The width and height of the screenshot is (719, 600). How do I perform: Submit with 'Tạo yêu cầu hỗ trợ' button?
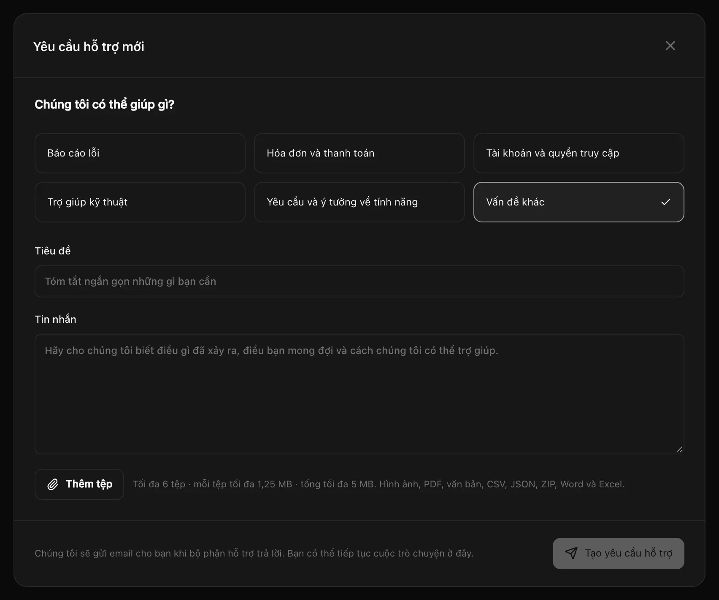618,554
